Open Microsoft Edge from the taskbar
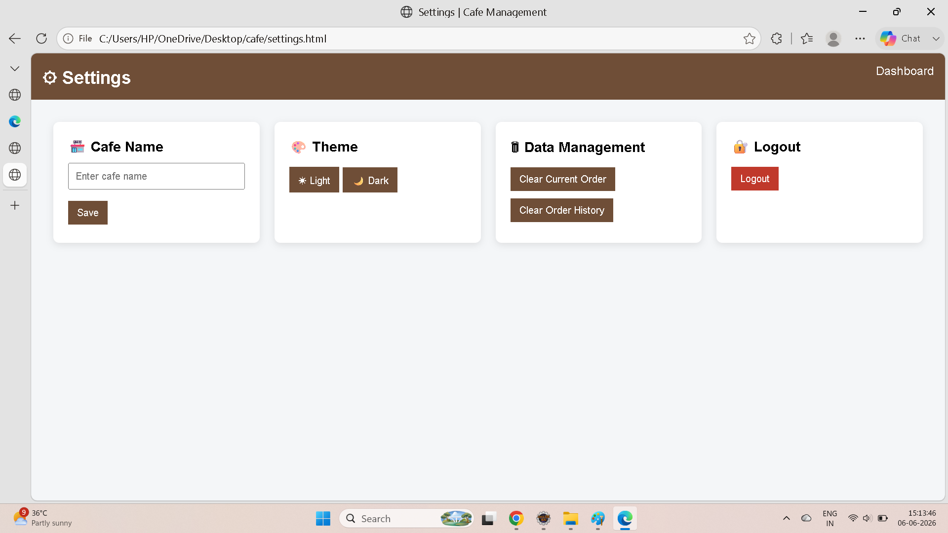 pos(625,519)
